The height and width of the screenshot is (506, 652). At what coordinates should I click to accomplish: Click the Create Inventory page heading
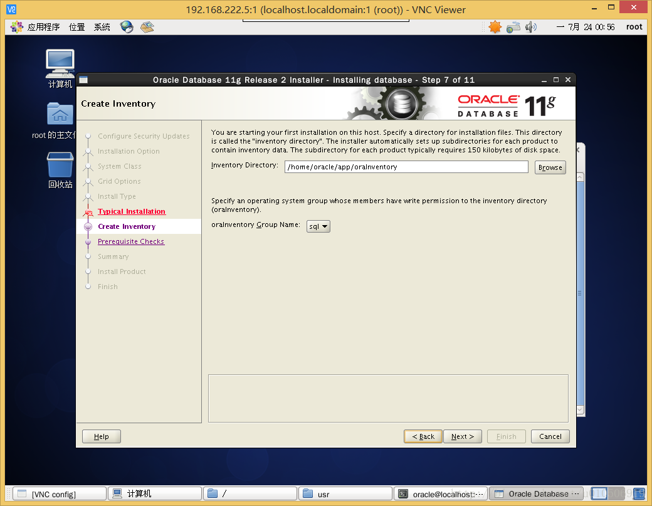(x=118, y=103)
